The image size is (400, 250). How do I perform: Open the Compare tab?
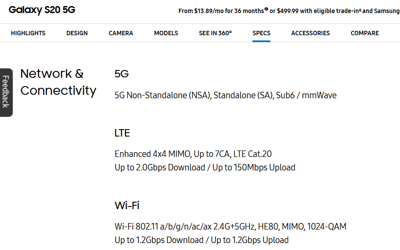point(365,33)
